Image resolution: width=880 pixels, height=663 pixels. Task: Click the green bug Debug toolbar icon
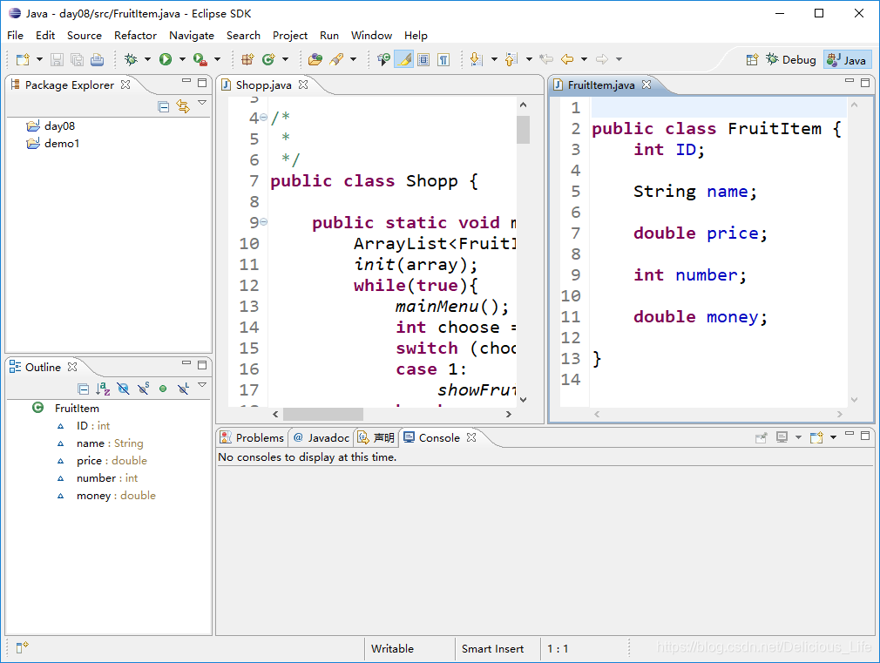131,59
